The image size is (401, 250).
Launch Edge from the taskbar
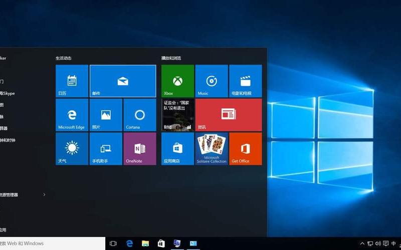[130, 243]
